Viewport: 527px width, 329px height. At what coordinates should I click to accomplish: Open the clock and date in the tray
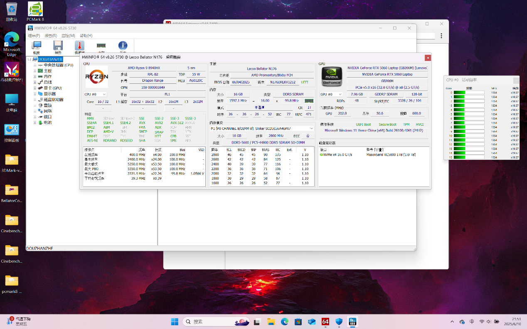[x=512, y=322]
